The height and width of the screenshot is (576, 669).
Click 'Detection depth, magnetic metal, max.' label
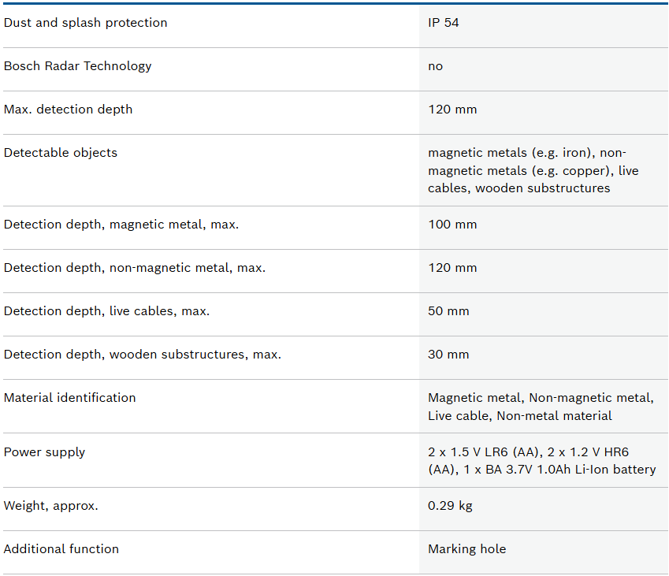click(x=121, y=225)
